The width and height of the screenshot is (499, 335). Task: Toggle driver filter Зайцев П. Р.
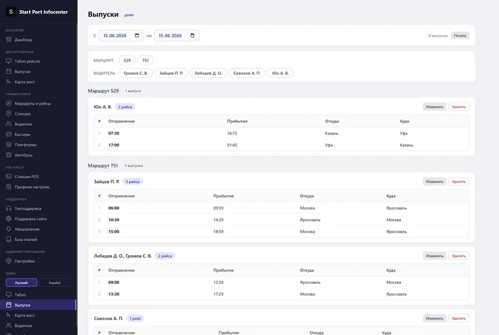171,73
